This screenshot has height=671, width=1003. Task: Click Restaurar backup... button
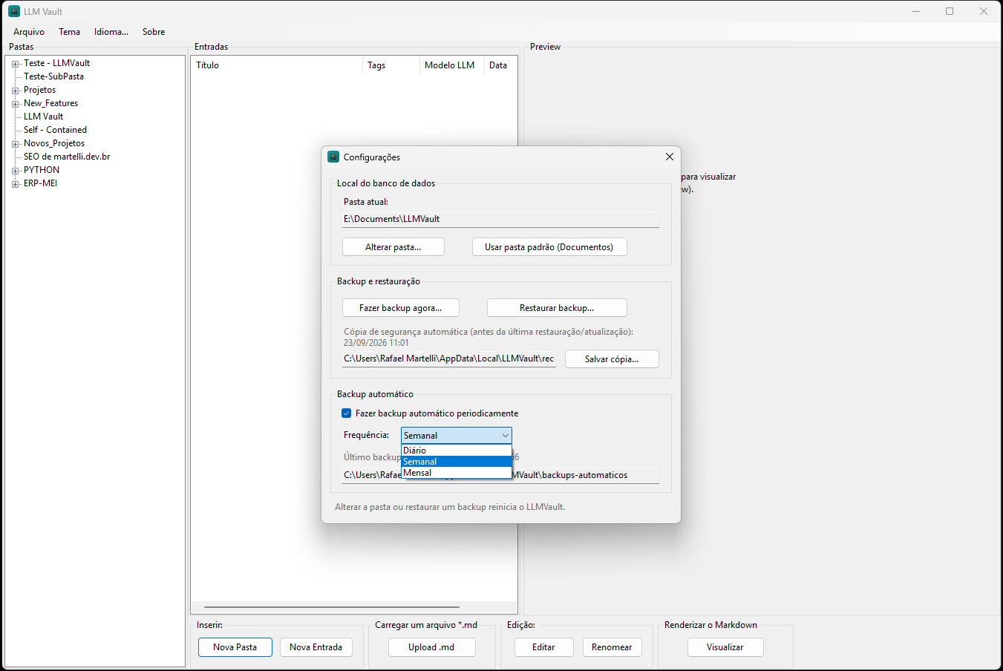click(557, 308)
